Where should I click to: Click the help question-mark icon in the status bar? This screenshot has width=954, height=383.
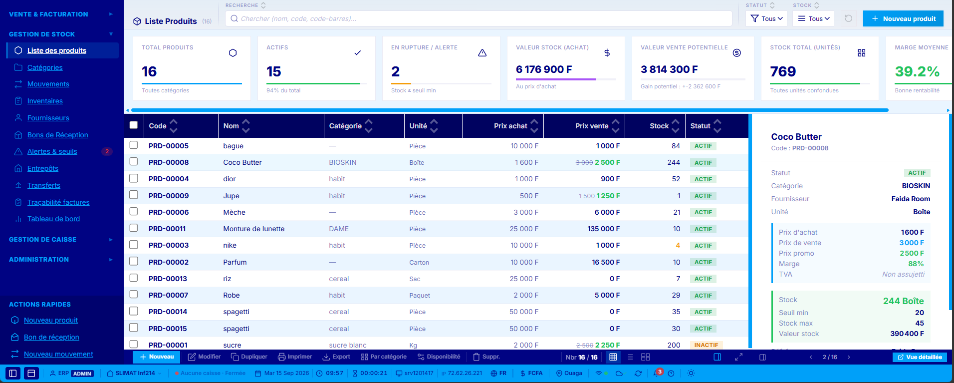(x=671, y=374)
